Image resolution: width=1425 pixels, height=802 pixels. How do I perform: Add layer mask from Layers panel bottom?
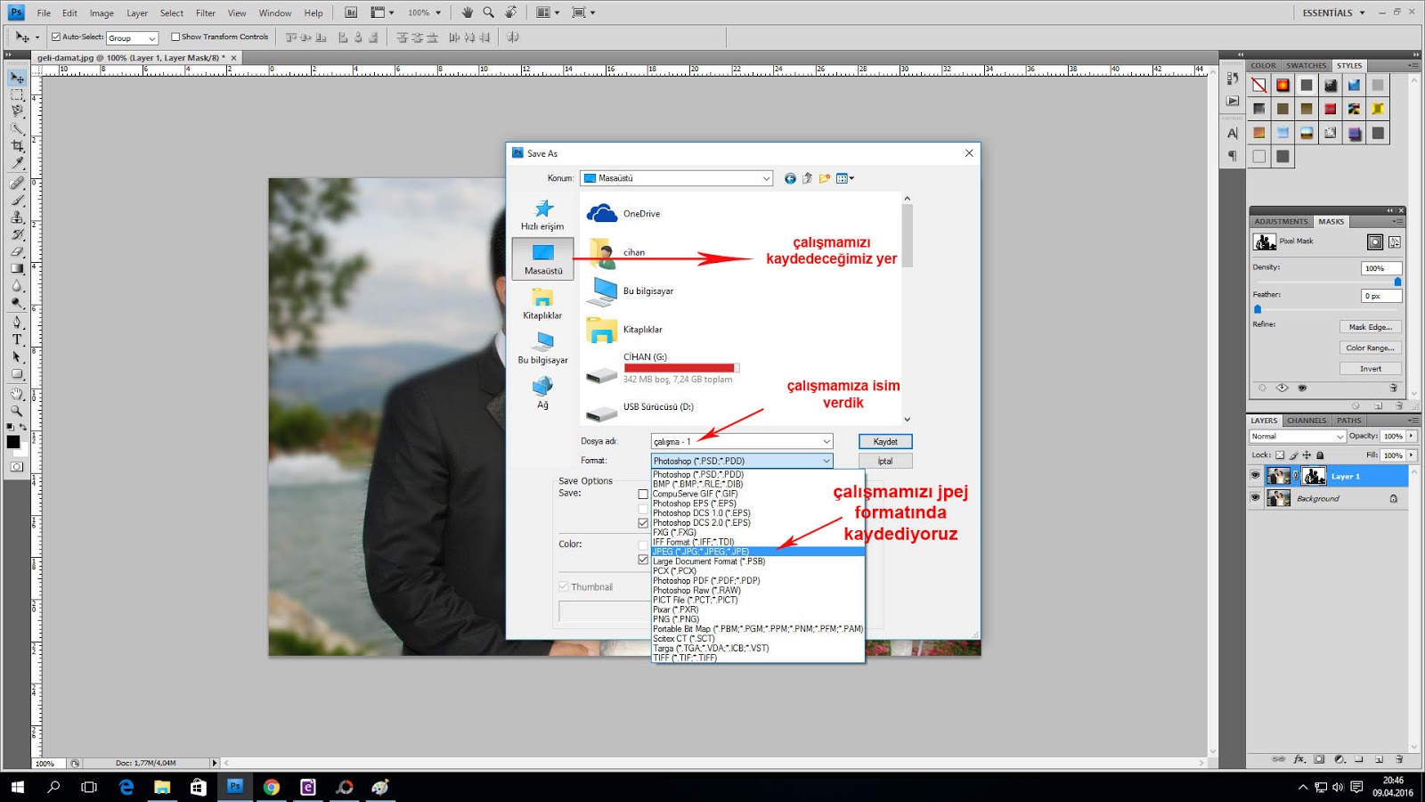1319,759
